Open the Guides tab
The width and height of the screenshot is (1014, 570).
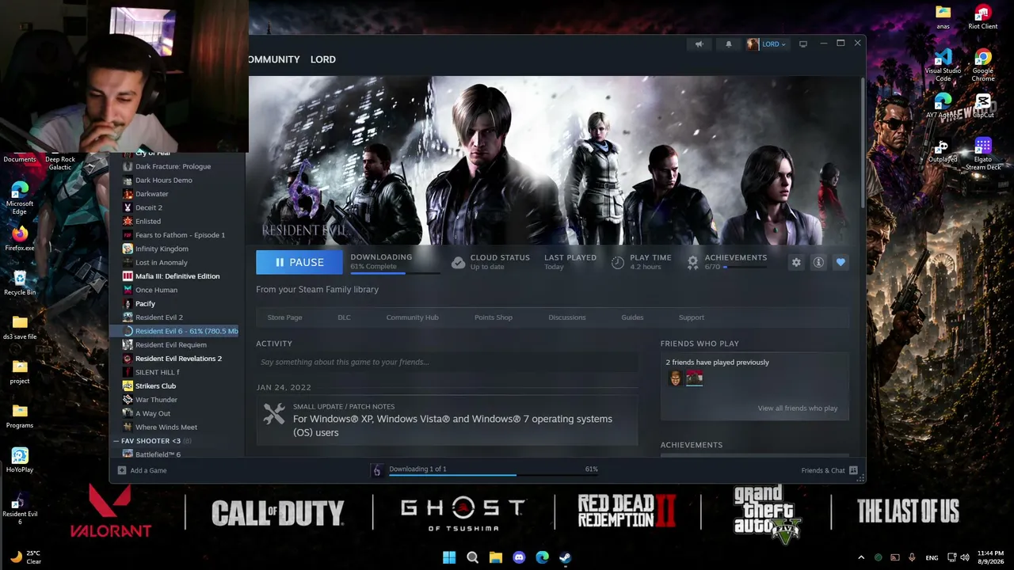point(632,317)
